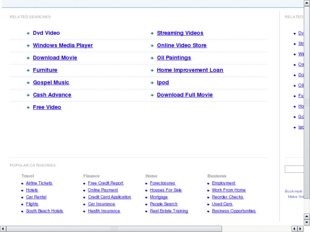The width and height of the screenshot is (310, 232).
Task: Click the arrow icon beside Ipod
Action: [152, 83]
